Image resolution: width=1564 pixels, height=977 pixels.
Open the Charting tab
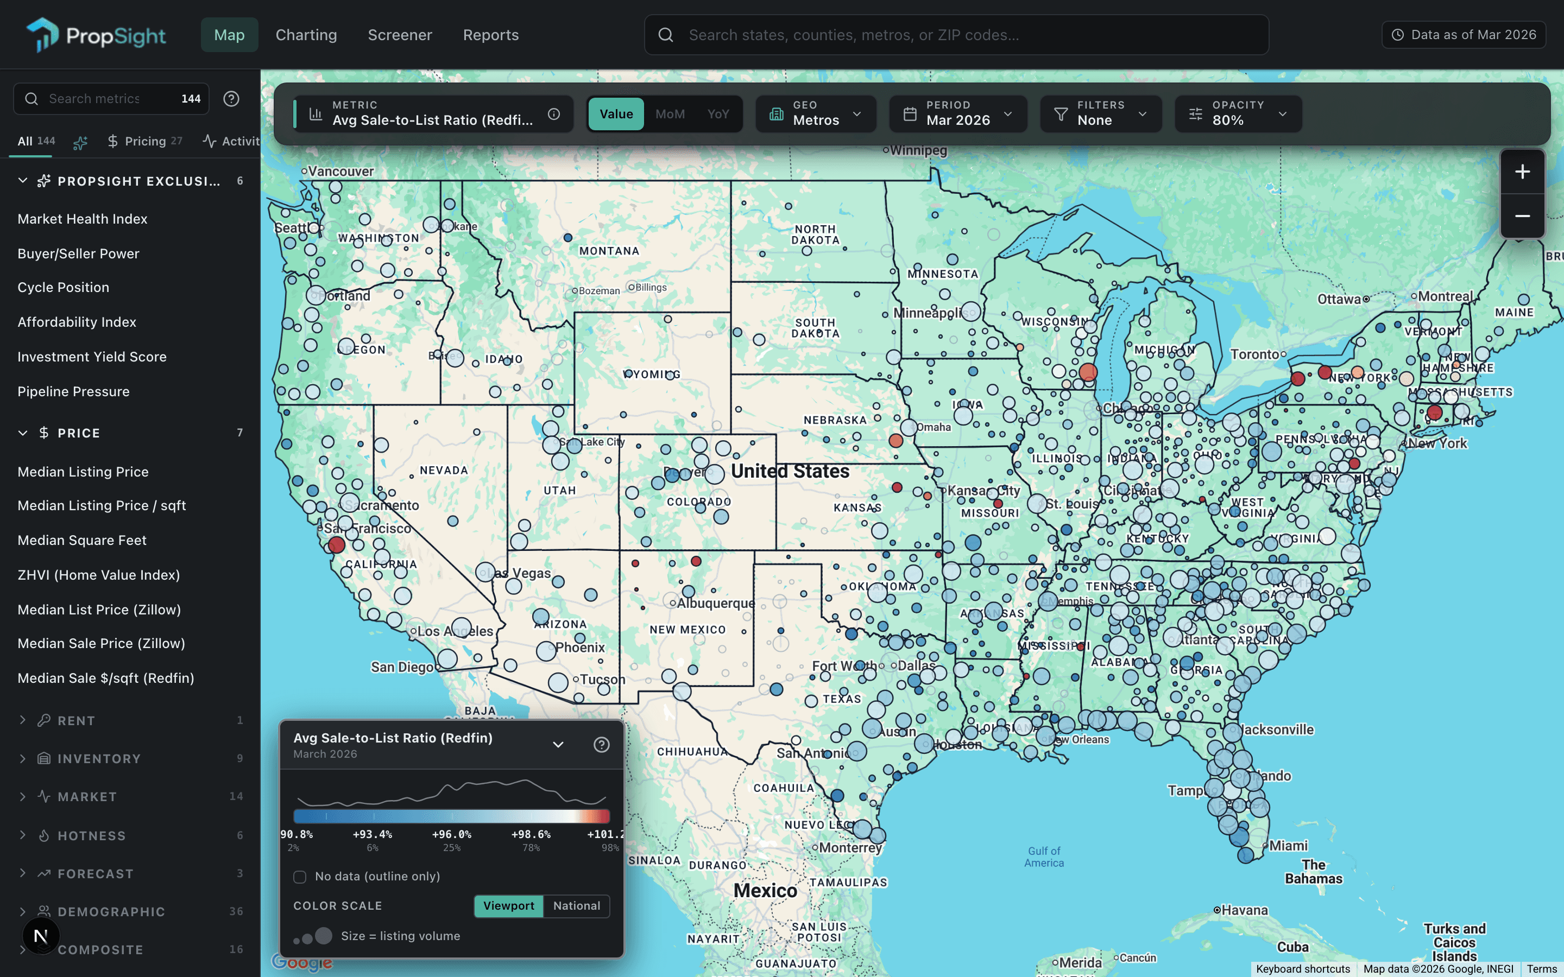pos(306,35)
